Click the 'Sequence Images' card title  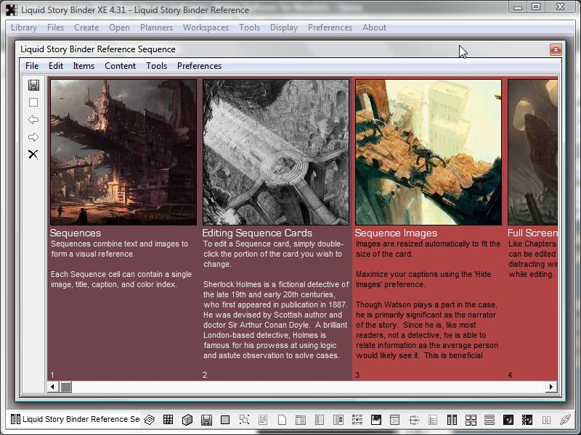(396, 233)
